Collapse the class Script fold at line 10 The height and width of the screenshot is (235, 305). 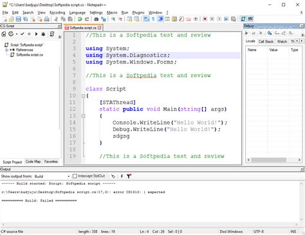83,96
